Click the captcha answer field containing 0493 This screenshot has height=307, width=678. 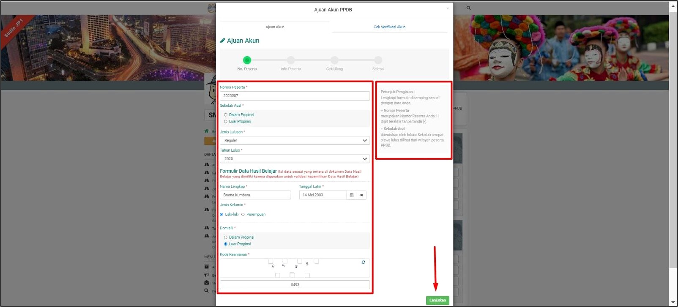tap(295, 285)
